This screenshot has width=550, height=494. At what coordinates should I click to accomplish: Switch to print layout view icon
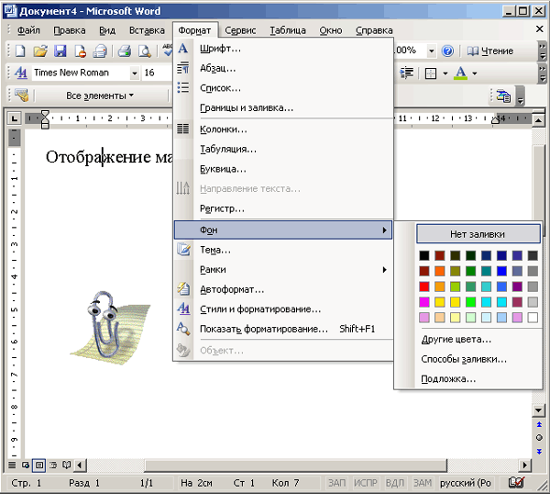pyautogui.click(x=39, y=466)
